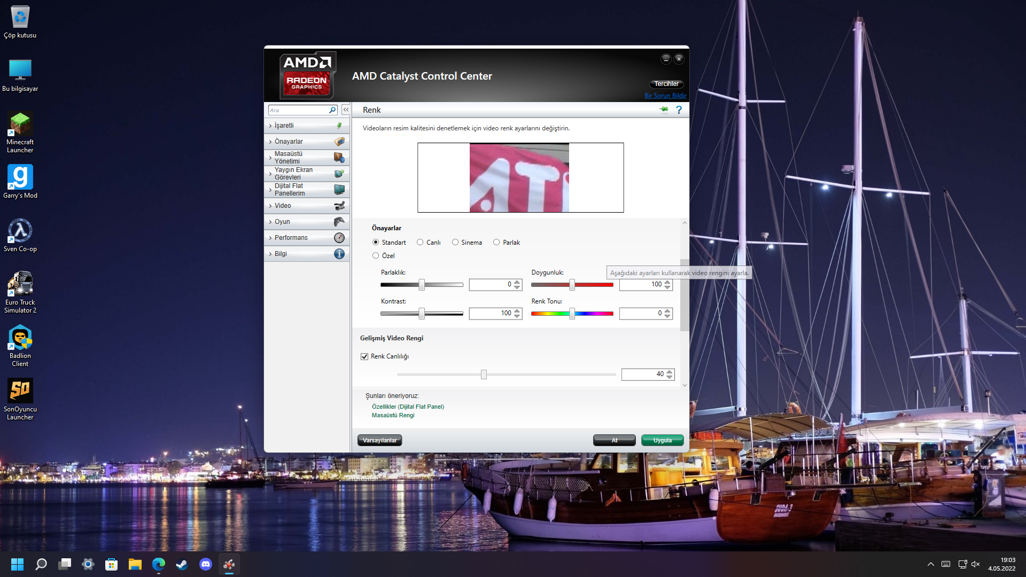Image resolution: width=1026 pixels, height=577 pixels.
Task: Click the help question mark icon
Action: coord(679,110)
